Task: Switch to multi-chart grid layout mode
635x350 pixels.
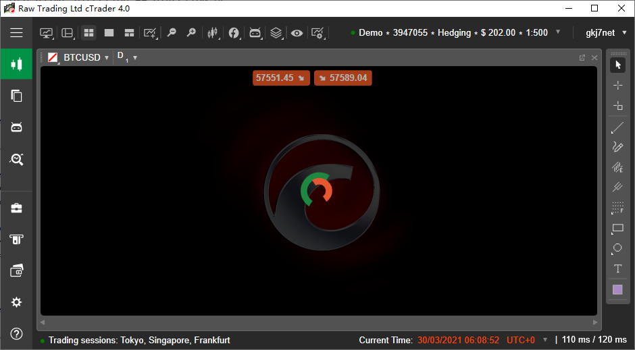Action: tap(88, 32)
